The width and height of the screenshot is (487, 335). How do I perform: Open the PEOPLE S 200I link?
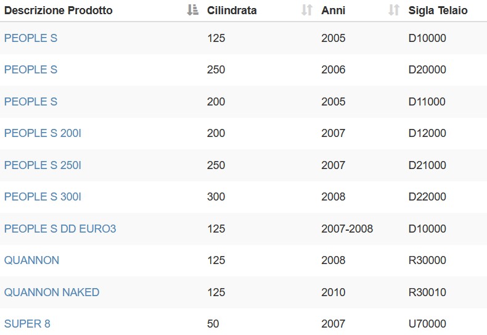43,133
